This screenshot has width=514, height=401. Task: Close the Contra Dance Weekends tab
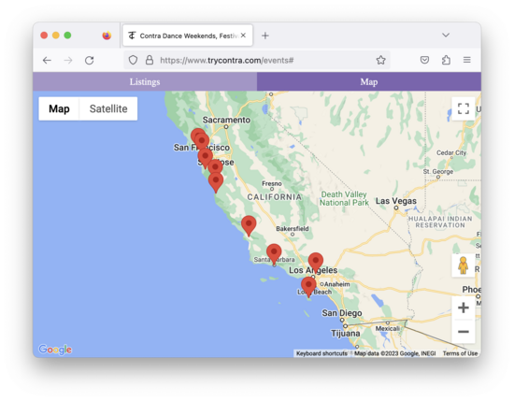click(243, 36)
